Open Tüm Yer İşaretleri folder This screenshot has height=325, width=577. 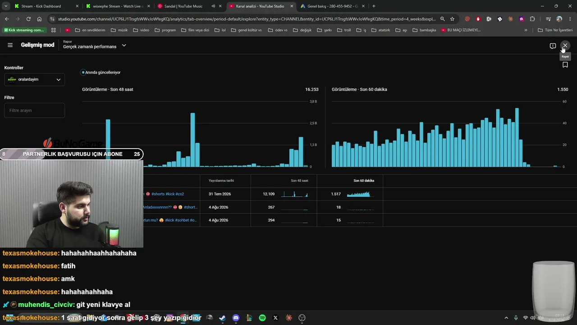pyautogui.click(x=555, y=30)
